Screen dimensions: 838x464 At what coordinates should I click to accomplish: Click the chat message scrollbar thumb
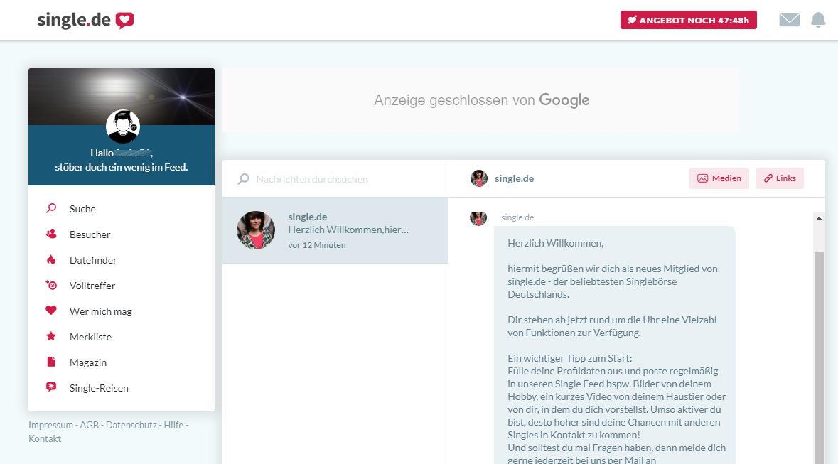pyautogui.click(x=819, y=358)
